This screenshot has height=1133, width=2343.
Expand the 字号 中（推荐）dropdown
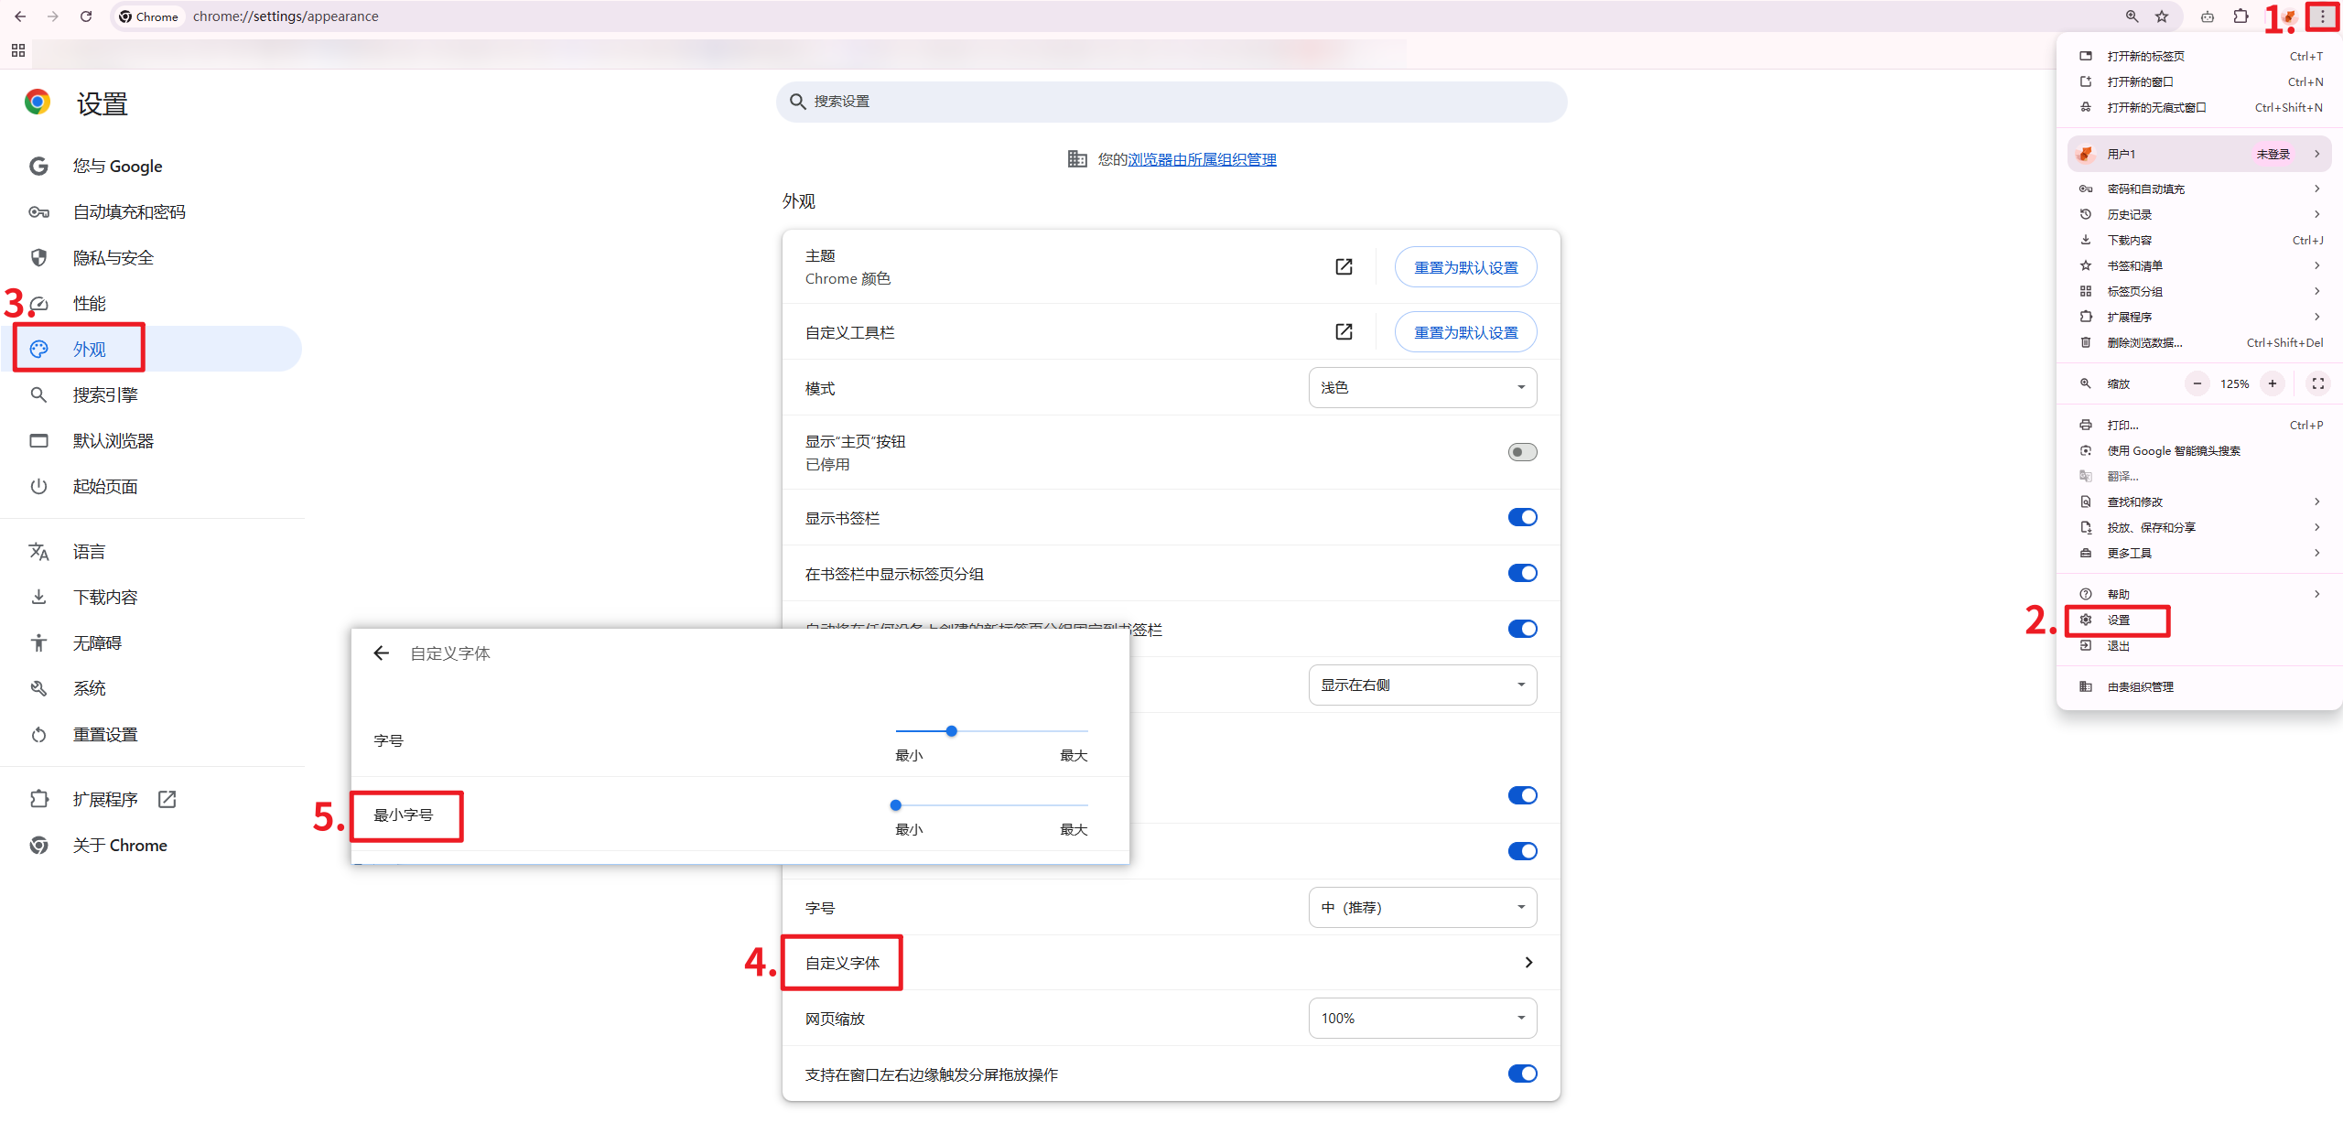1422,907
